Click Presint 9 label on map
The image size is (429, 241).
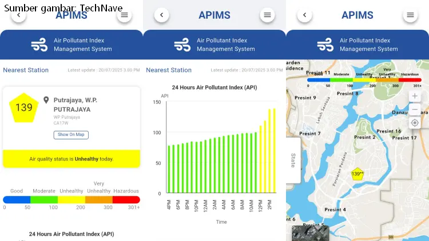[x=305, y=98]
